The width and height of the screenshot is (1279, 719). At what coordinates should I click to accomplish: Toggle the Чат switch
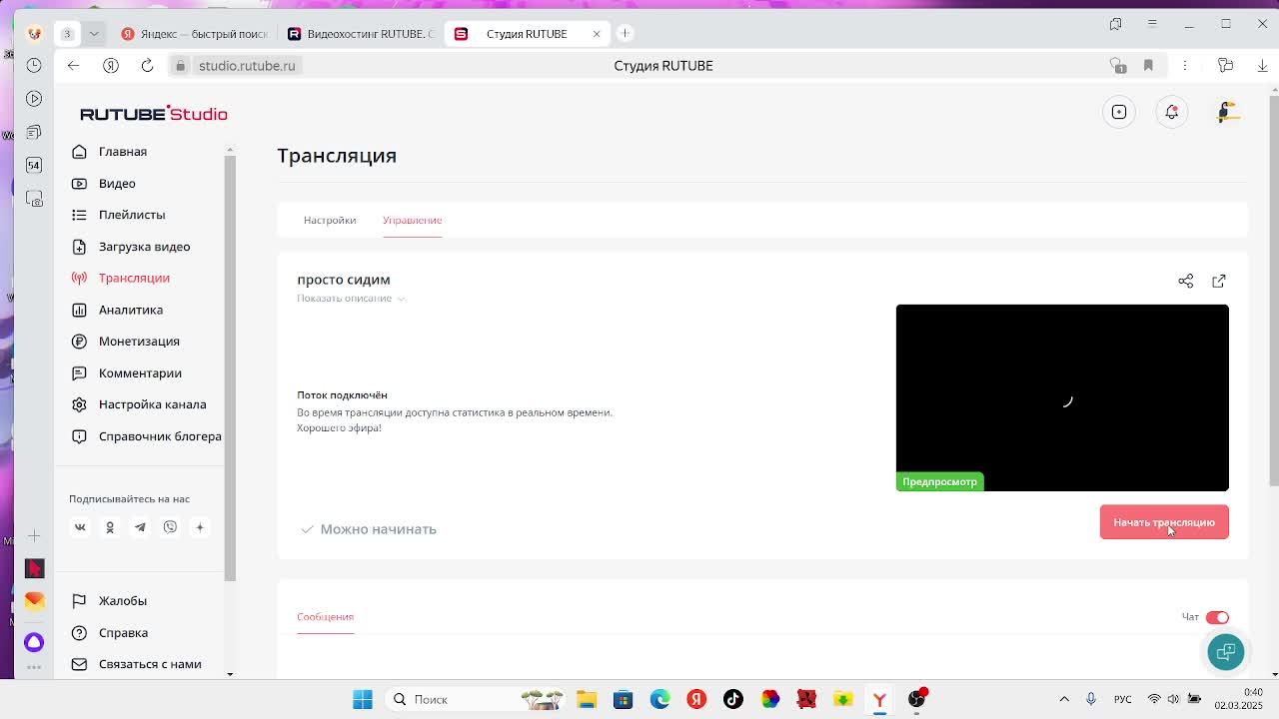tap(1217, 617)
